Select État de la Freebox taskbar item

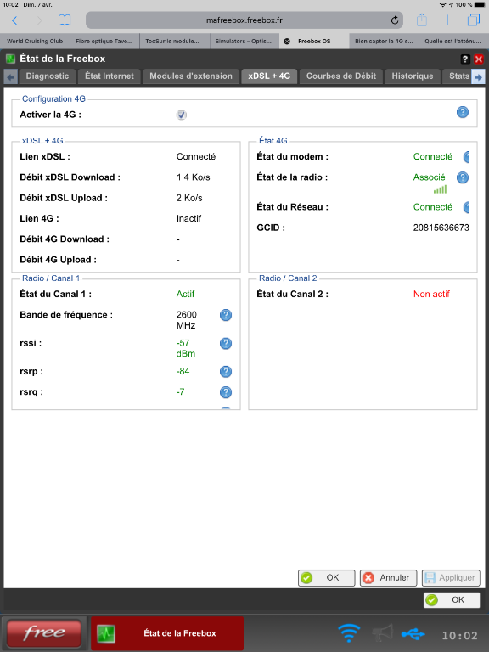pos(167,633)
